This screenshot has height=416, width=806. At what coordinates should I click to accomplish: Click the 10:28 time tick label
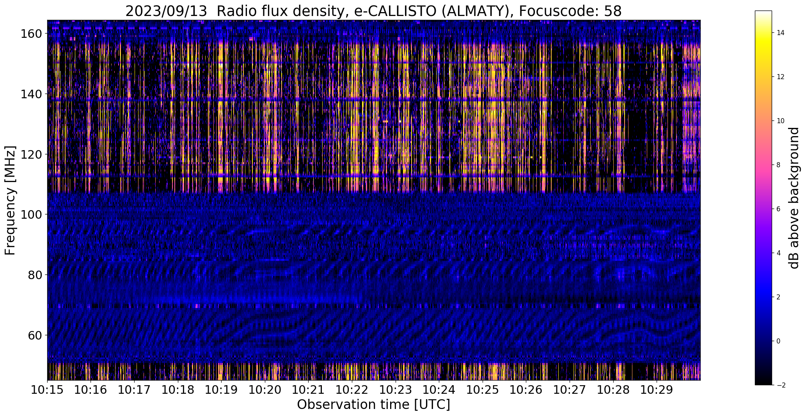point(613,390)
